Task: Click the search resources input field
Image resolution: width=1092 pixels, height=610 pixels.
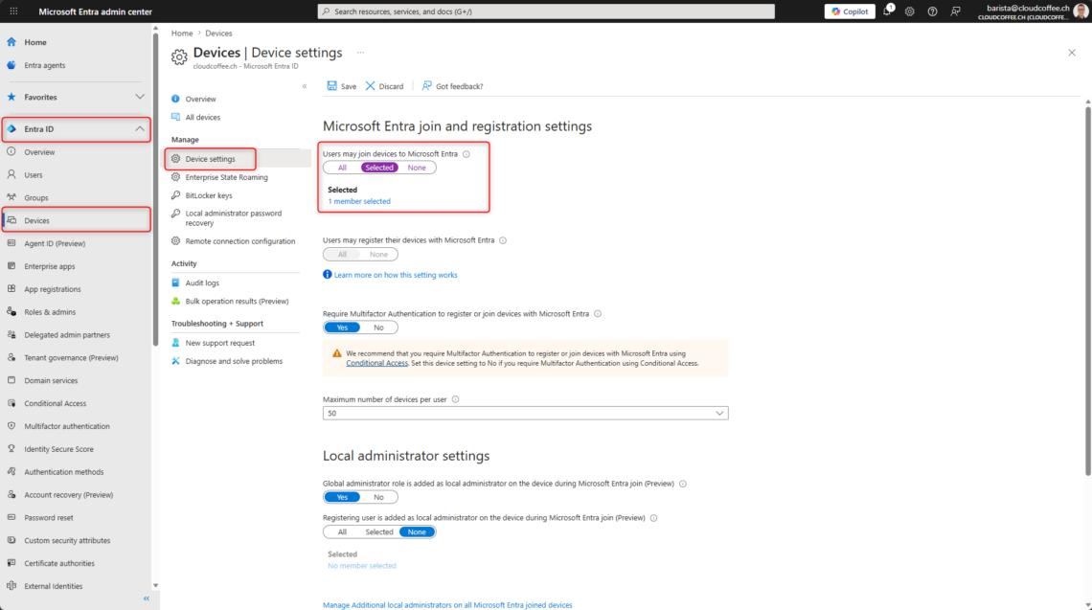Action: [546, 11]
